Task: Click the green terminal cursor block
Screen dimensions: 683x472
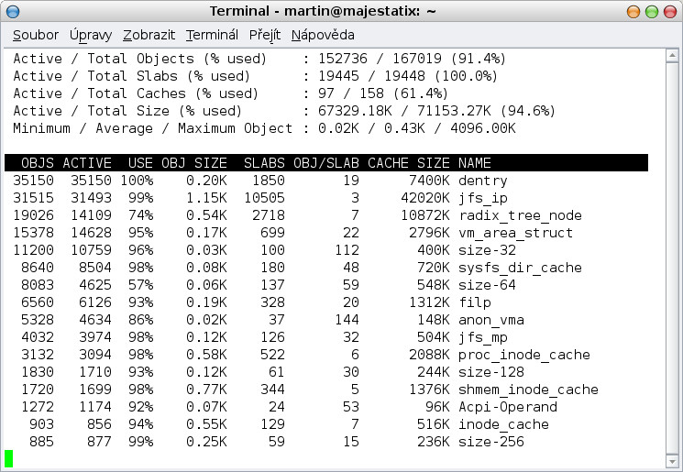Action: (9, 457)
